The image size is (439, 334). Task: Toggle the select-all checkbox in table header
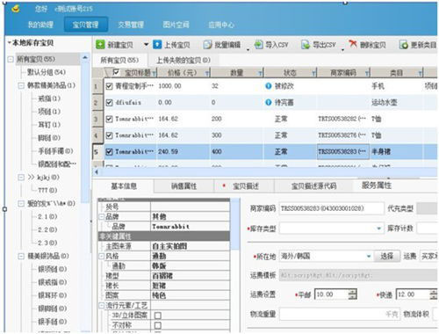(116, 72)
